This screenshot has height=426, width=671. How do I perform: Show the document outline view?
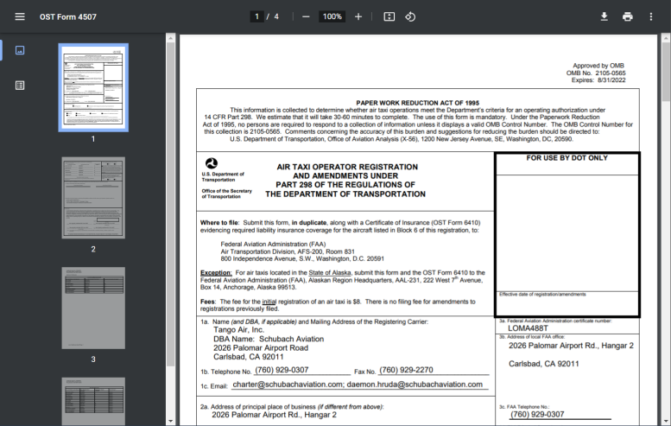(20, 86)
